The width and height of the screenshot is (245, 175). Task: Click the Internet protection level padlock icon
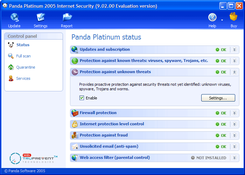[75, 124]
